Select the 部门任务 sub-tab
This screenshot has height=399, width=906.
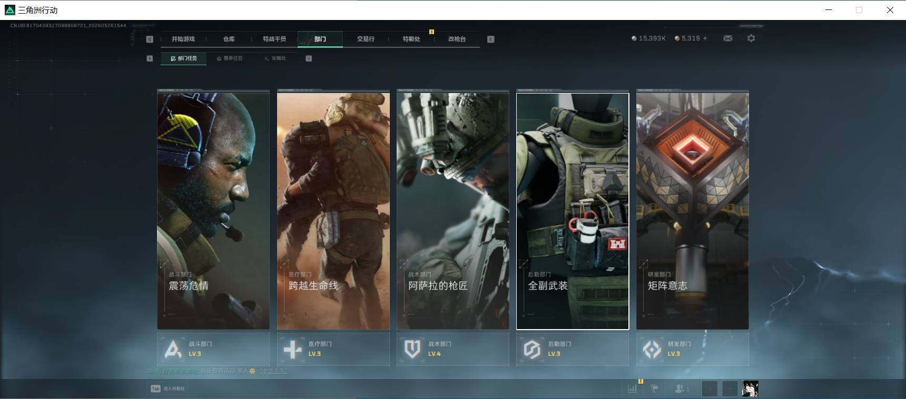[183, 58]
